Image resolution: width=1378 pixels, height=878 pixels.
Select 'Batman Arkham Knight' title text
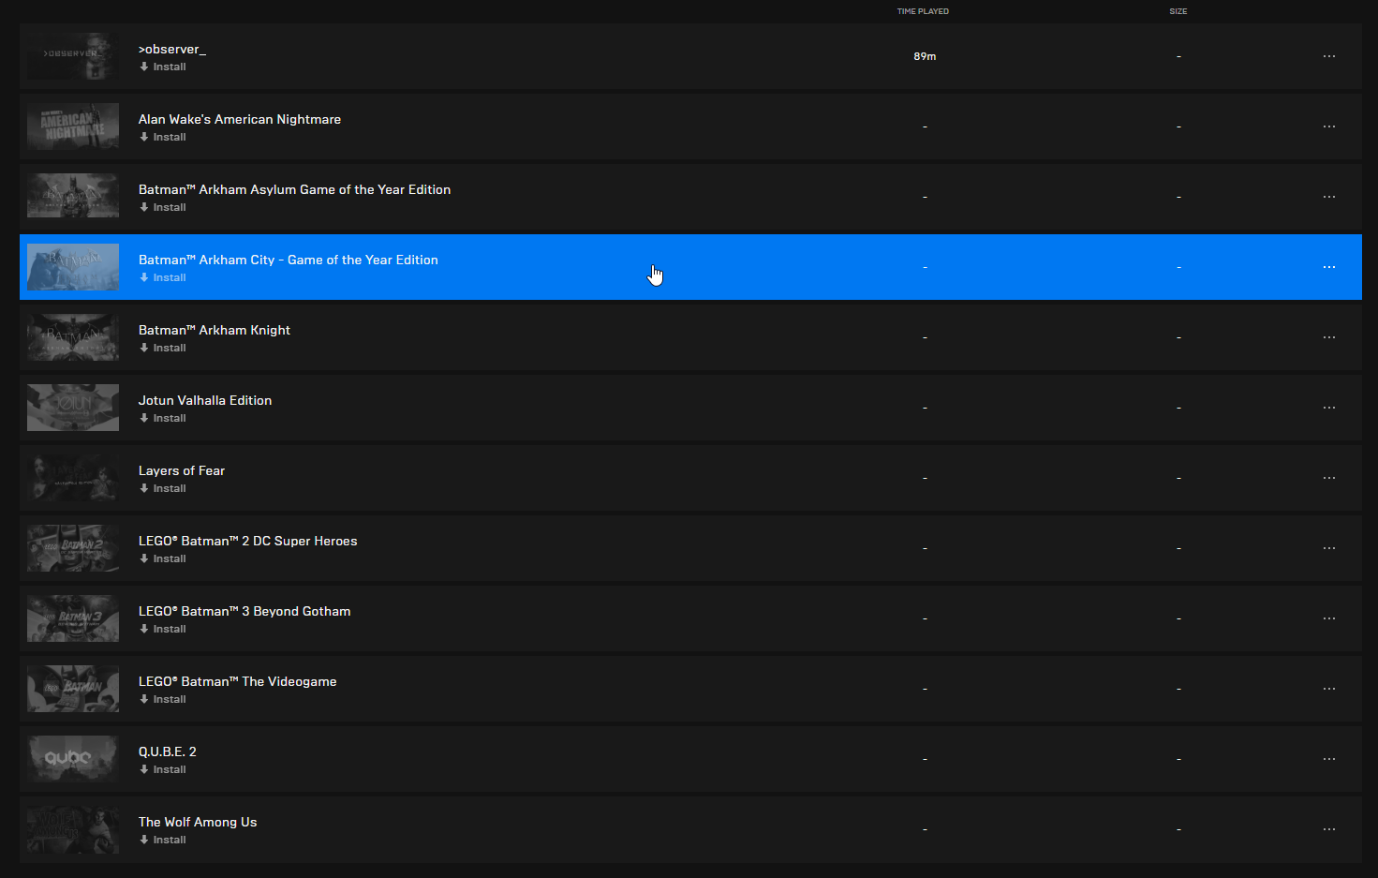point(215,330)
